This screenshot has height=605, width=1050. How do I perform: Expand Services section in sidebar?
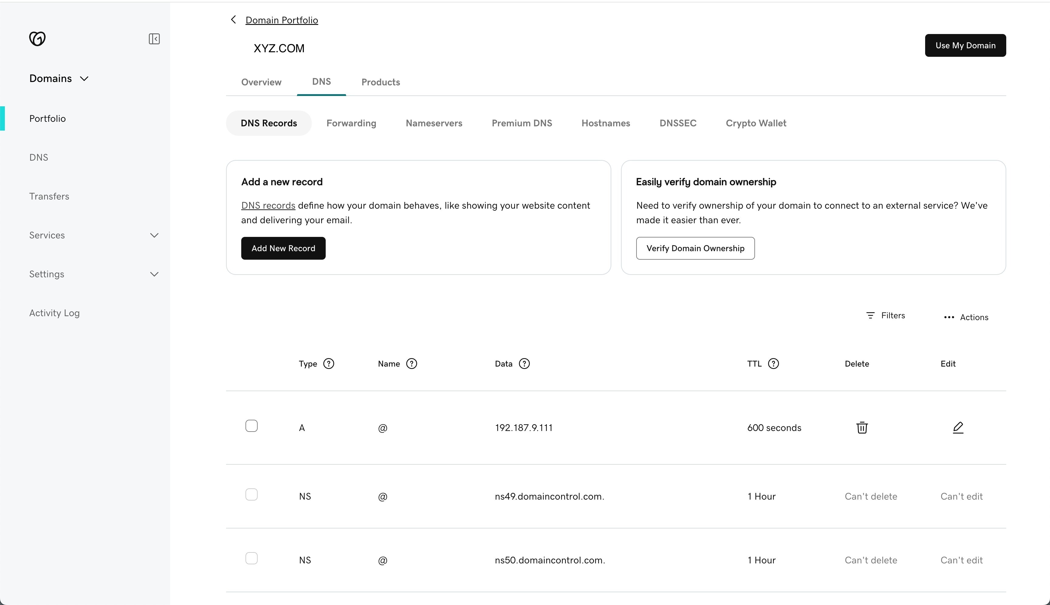click(154, 235)
